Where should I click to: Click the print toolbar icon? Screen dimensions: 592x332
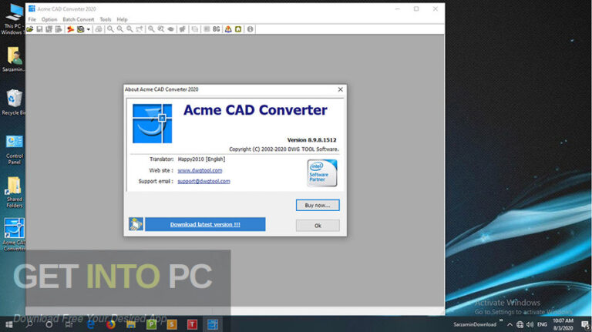point(99,29)
